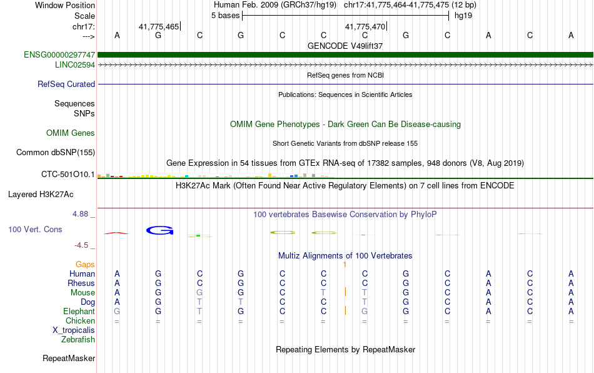Select the Dog alignment row label
Screen dimensions: 594x373
click(88, 302)
